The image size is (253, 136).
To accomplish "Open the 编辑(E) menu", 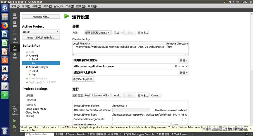I will tap(26, 6).
